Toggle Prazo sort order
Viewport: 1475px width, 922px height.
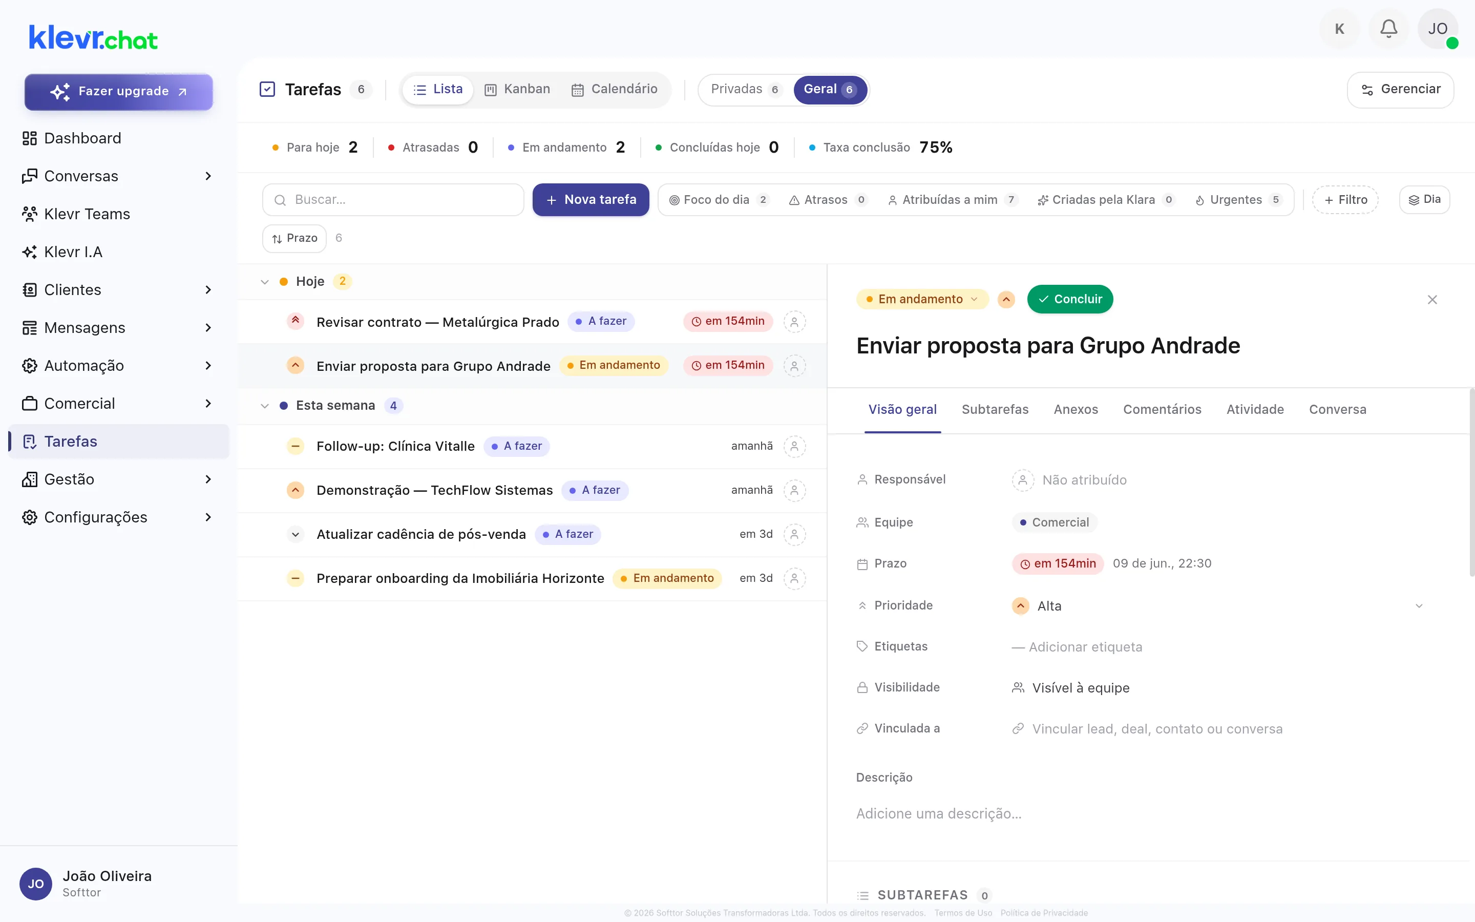click(294, 238)
